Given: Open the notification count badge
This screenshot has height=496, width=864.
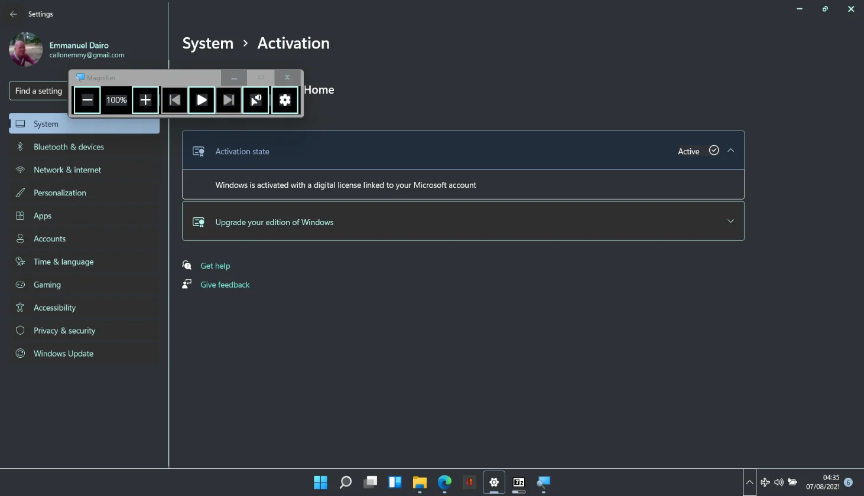Looking at the screenshot, I should pos(849,482).
